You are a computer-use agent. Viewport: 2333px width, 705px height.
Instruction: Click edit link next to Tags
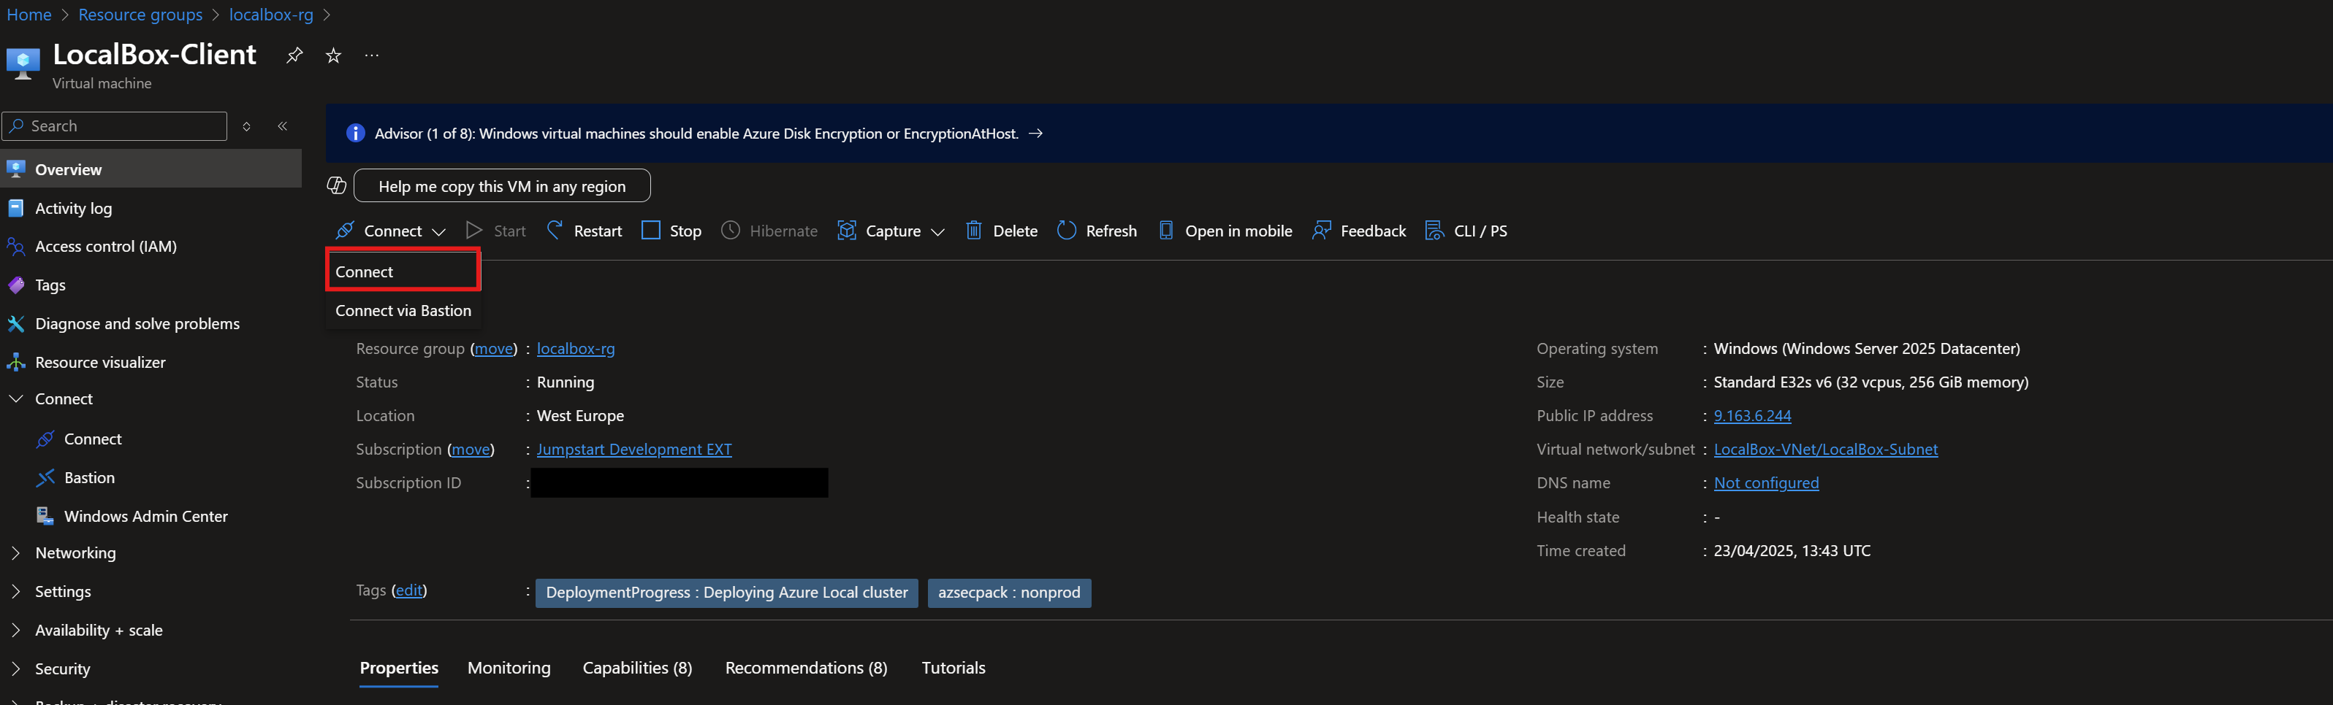click(x=408, y=590)
